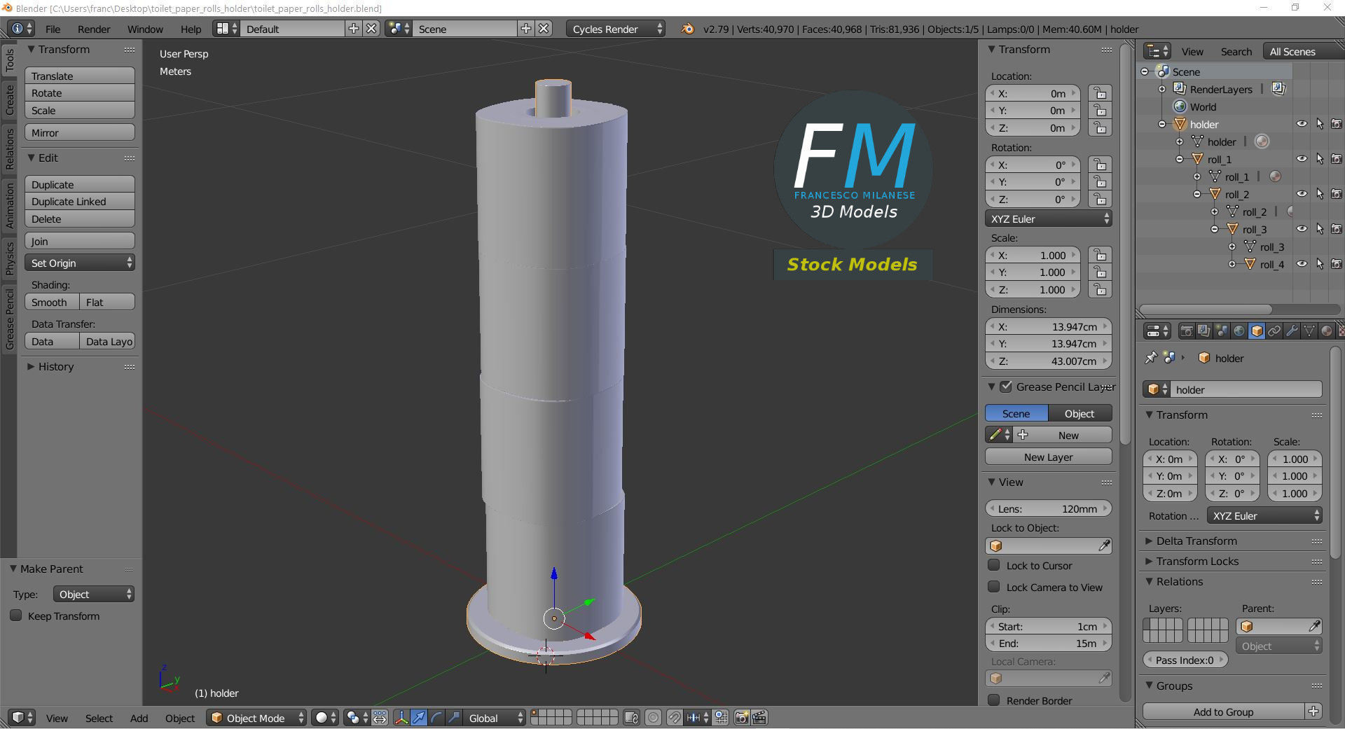Click the restrict-select arrow for roll_1

[x=1319, y=159]
